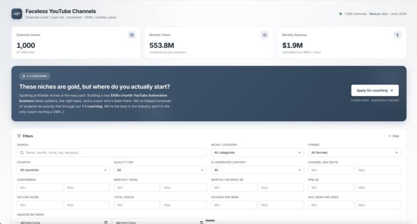417x224 pixels.
Task: Click the grid icon on Channels Shown card
Action: point(131,35)
